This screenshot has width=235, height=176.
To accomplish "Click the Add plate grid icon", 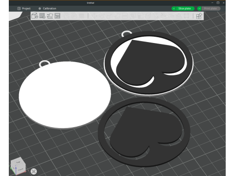I will tap(42, 16).
